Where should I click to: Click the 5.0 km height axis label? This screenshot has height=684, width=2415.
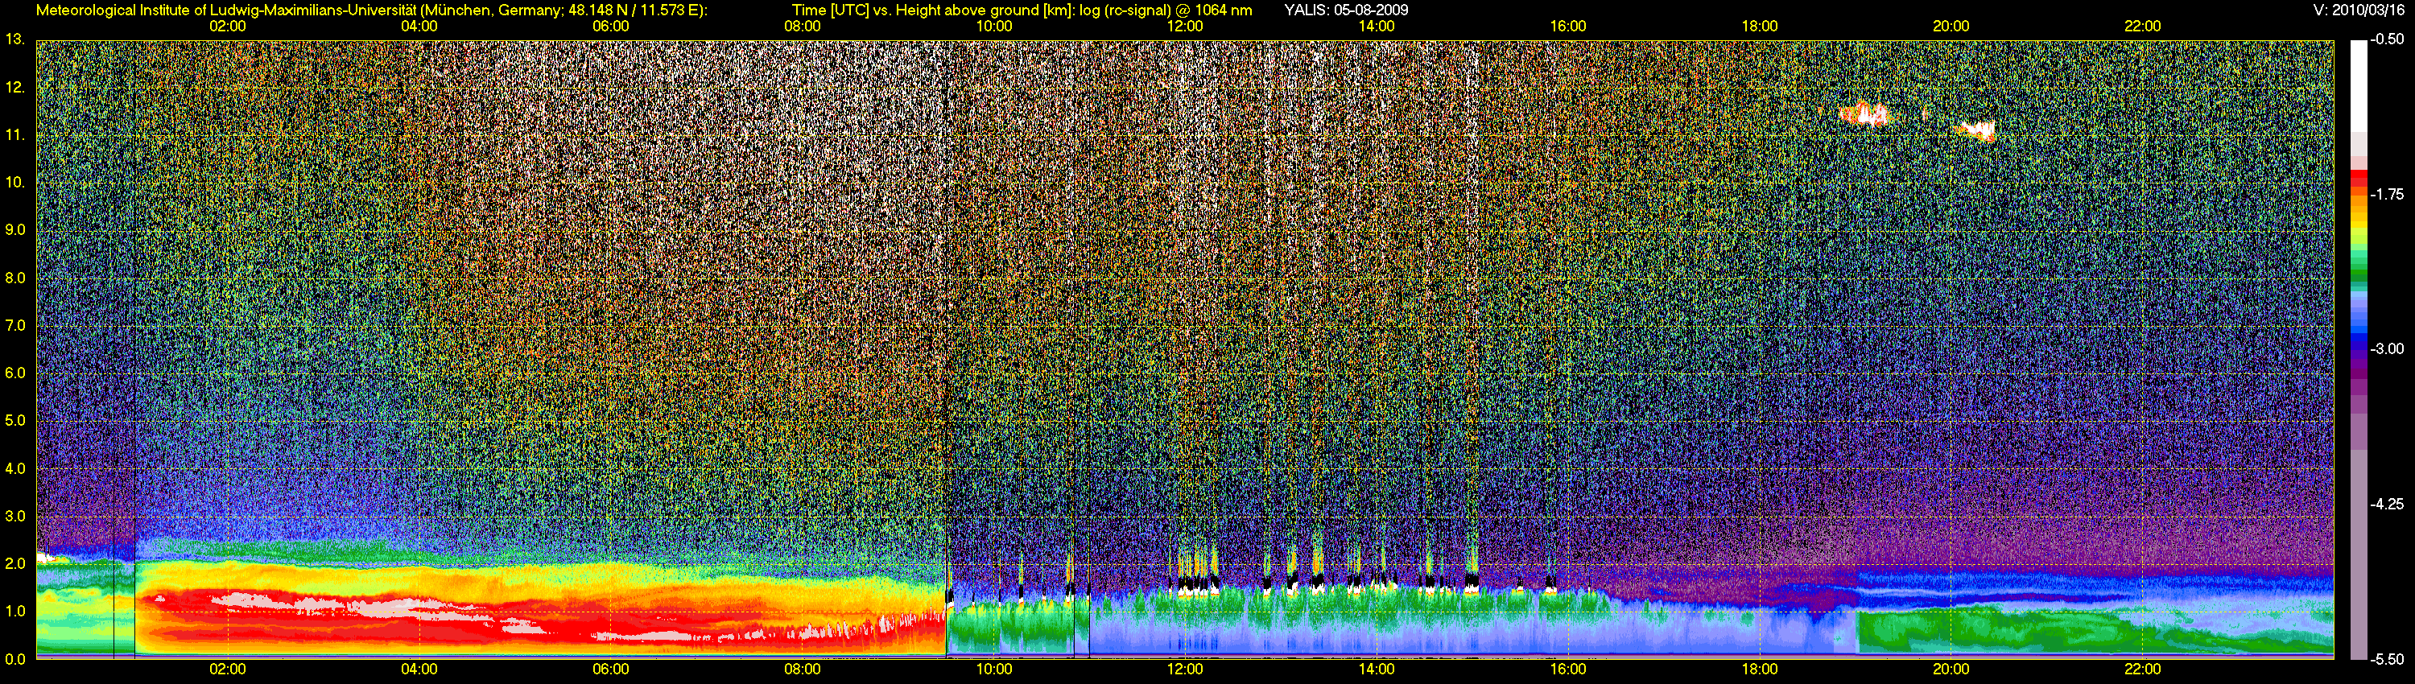(x=15, y=421)
